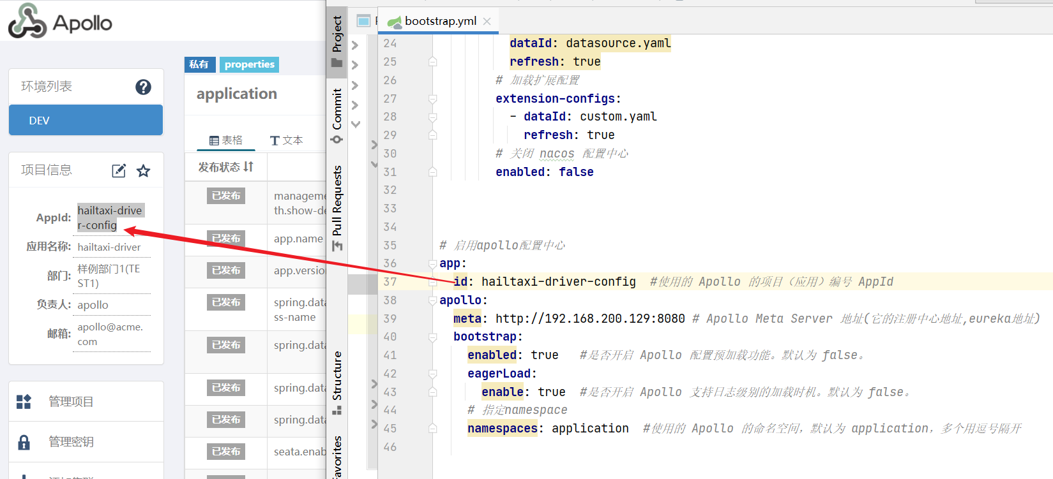
Task: Click the 已发布 badge in the app.version row
Action: 226,270
